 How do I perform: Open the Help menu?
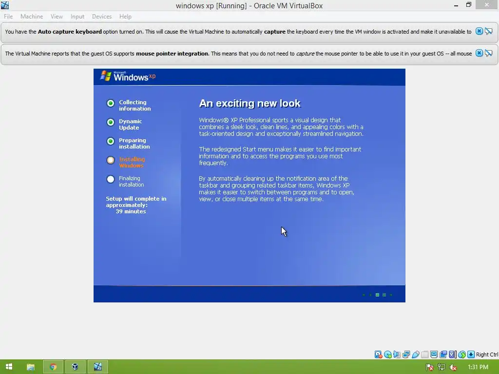pyautogui.click(x=125, y=17)
